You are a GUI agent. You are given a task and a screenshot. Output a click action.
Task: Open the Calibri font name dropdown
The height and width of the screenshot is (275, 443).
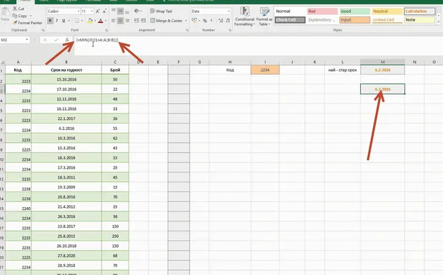pyautogui.click(x=79, y=11)
